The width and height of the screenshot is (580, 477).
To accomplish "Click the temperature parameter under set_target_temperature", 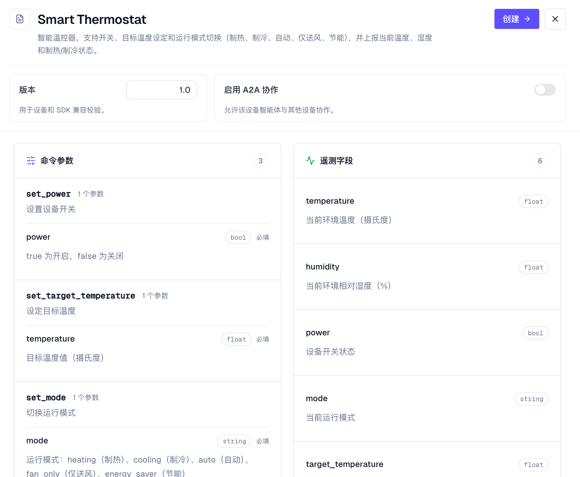I will [50, 339].
